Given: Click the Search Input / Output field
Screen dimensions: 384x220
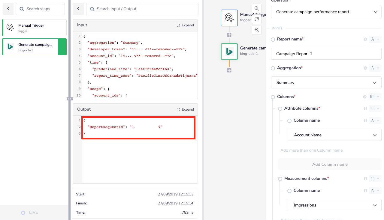Looking at the screenshot, I should (142, 9).
